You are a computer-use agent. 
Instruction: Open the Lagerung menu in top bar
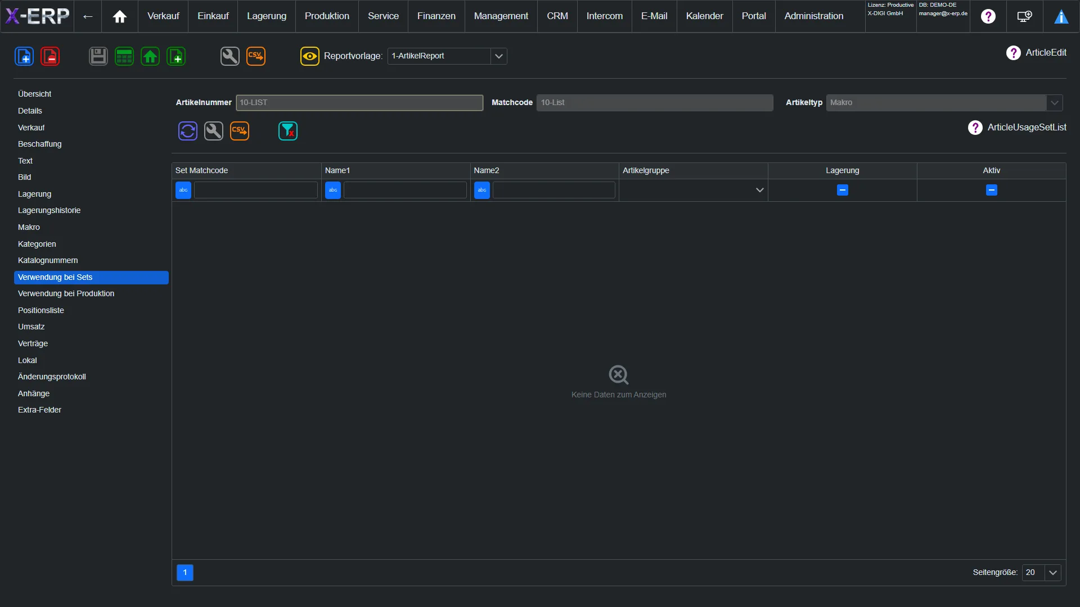[267, 16]
